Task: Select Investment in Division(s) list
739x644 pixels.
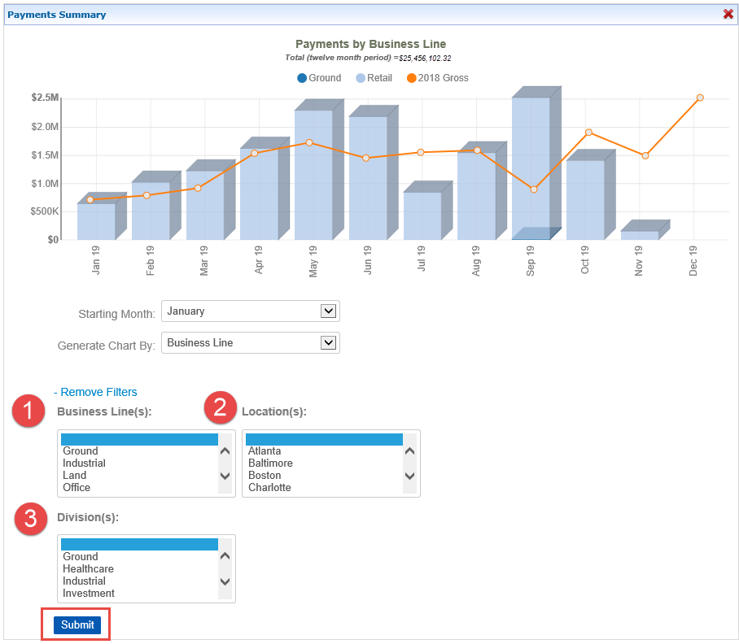Action: click(89, 594)
